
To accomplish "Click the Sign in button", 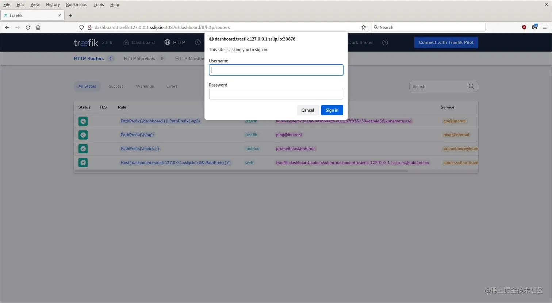I will click(x=332, y=110).
